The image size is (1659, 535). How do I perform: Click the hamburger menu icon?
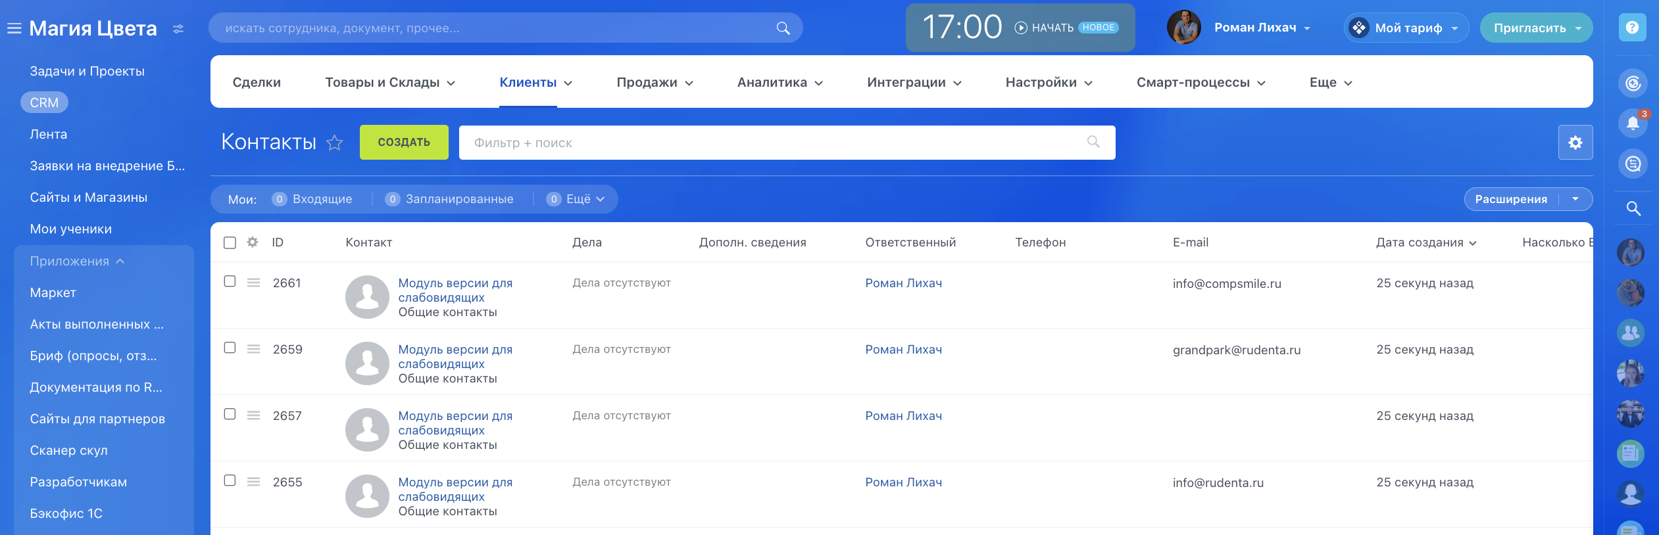pyautogui.click(x=14, y=28)
